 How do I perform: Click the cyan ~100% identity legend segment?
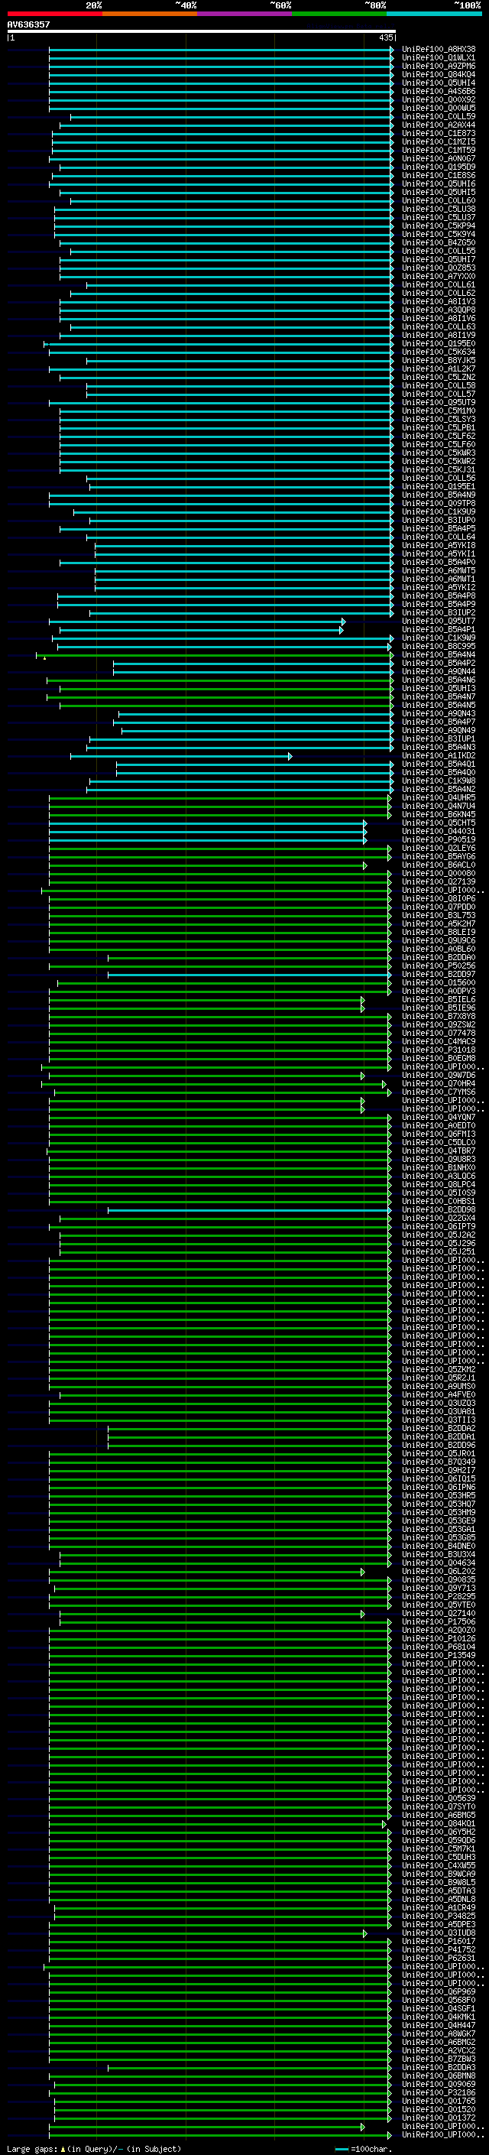pyautogui.click(x=434, y=14)
